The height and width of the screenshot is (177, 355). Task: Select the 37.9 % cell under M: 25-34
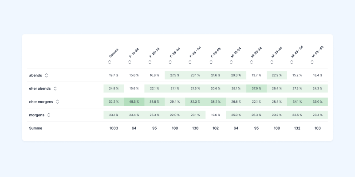[x=256, y=88]
